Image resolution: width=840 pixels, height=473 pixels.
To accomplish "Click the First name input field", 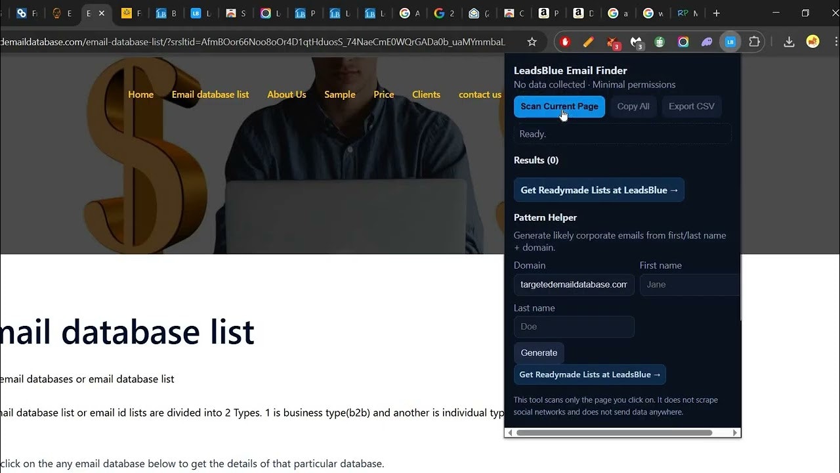I will coord(689,284).
